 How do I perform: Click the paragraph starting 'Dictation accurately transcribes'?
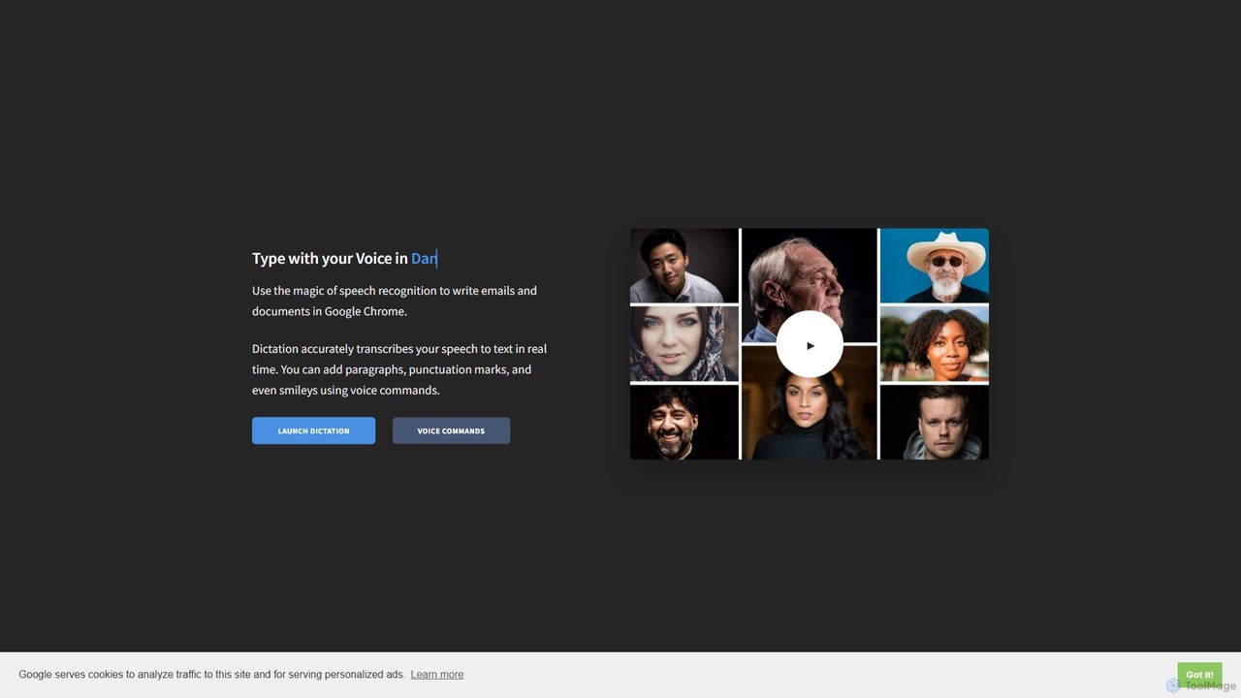(x=399, y=369)
